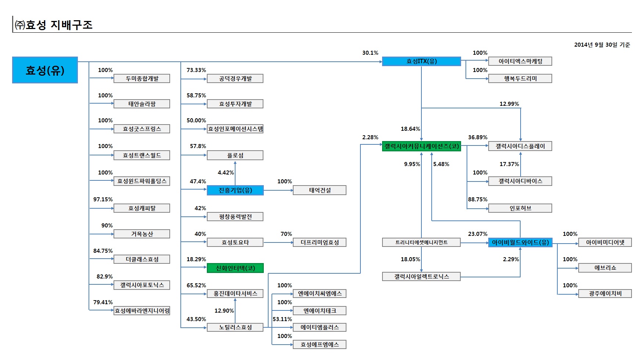
Task: Select the 53.11% stake label
Action: click(x=282, y=319)
